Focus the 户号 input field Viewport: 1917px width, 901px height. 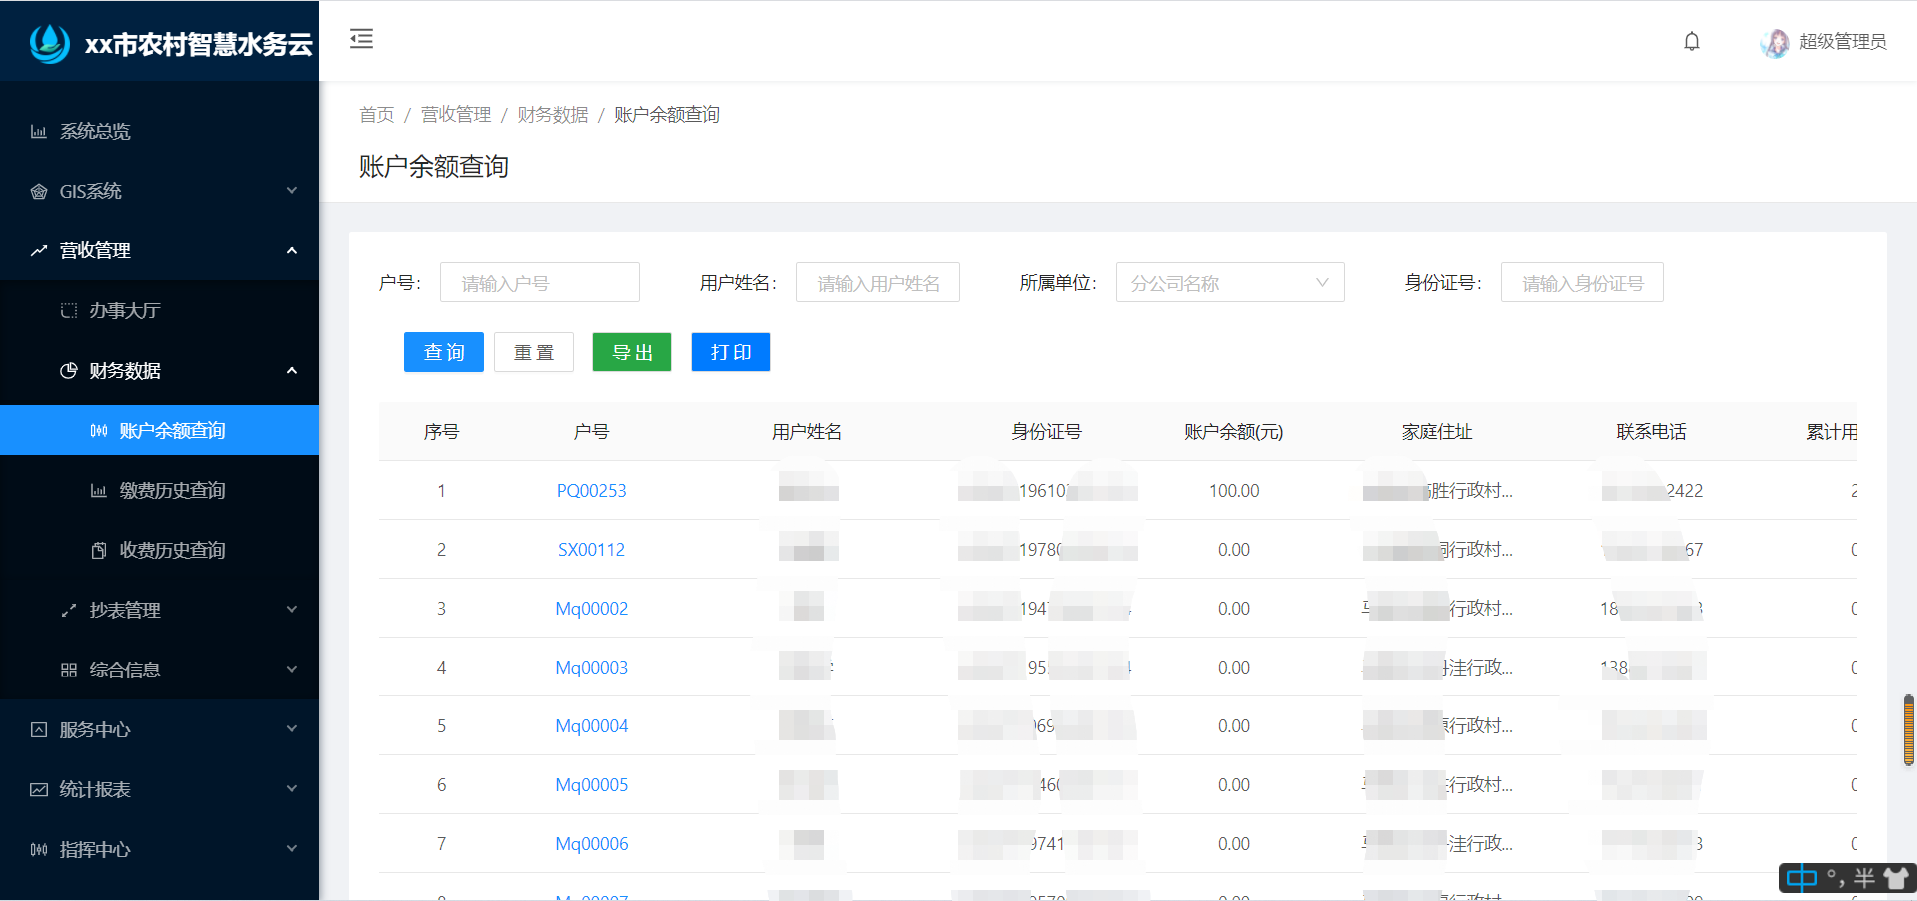point(540,282)
